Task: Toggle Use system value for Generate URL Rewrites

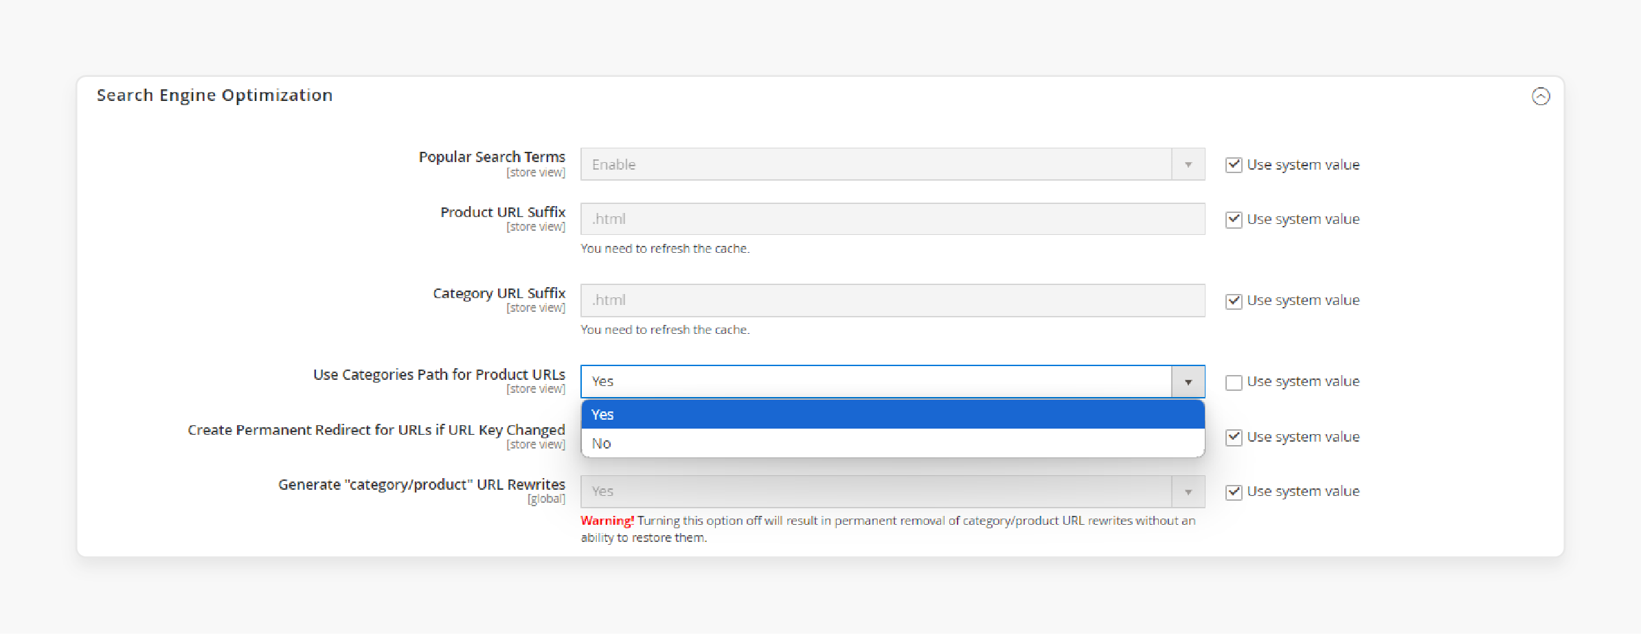Action: coord(1234,492)
